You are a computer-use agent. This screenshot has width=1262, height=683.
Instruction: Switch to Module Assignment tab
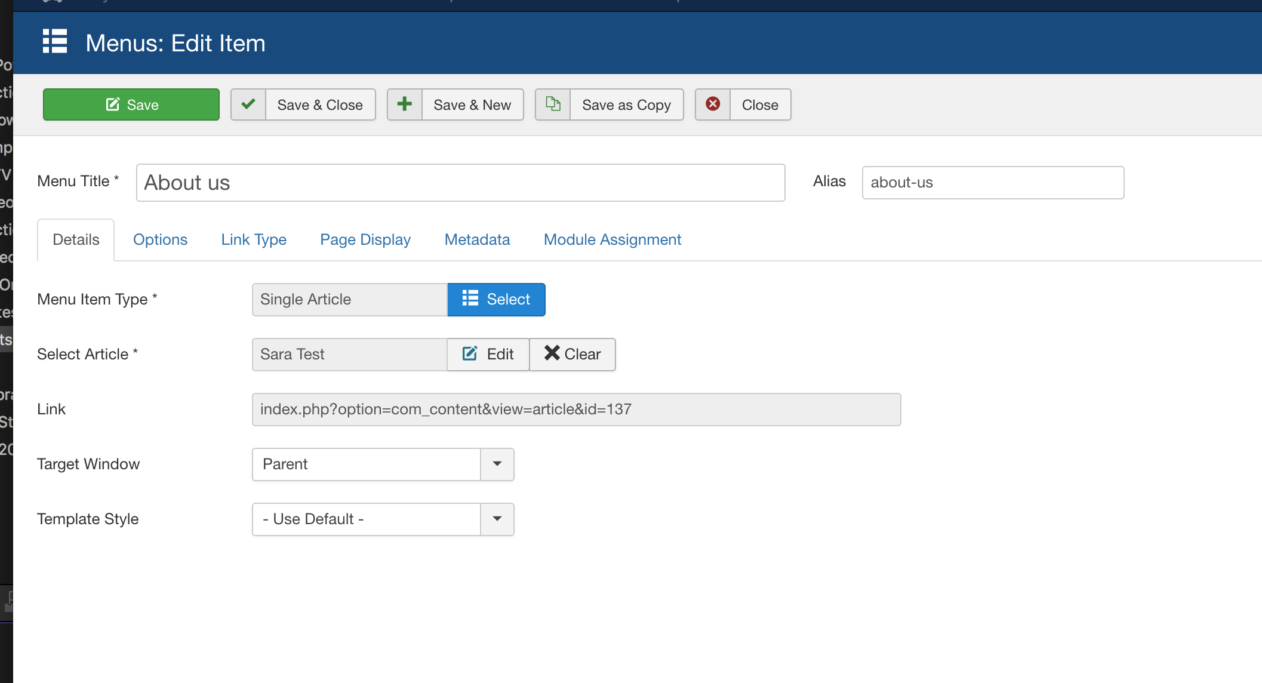pos(612,239)
